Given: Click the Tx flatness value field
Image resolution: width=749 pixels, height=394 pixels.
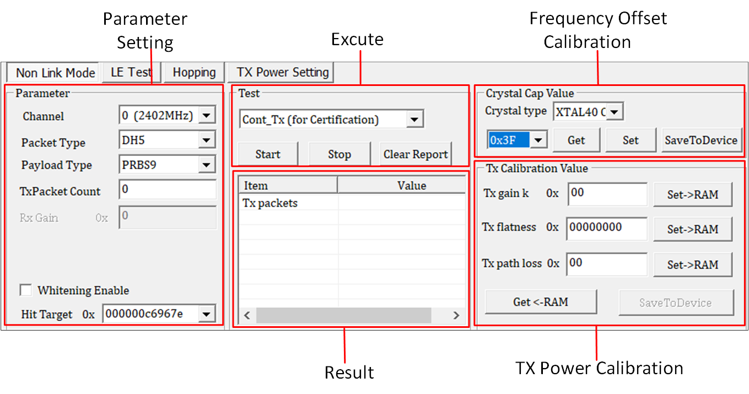Looking at the screenshot, I should click(x=606, y=228).
